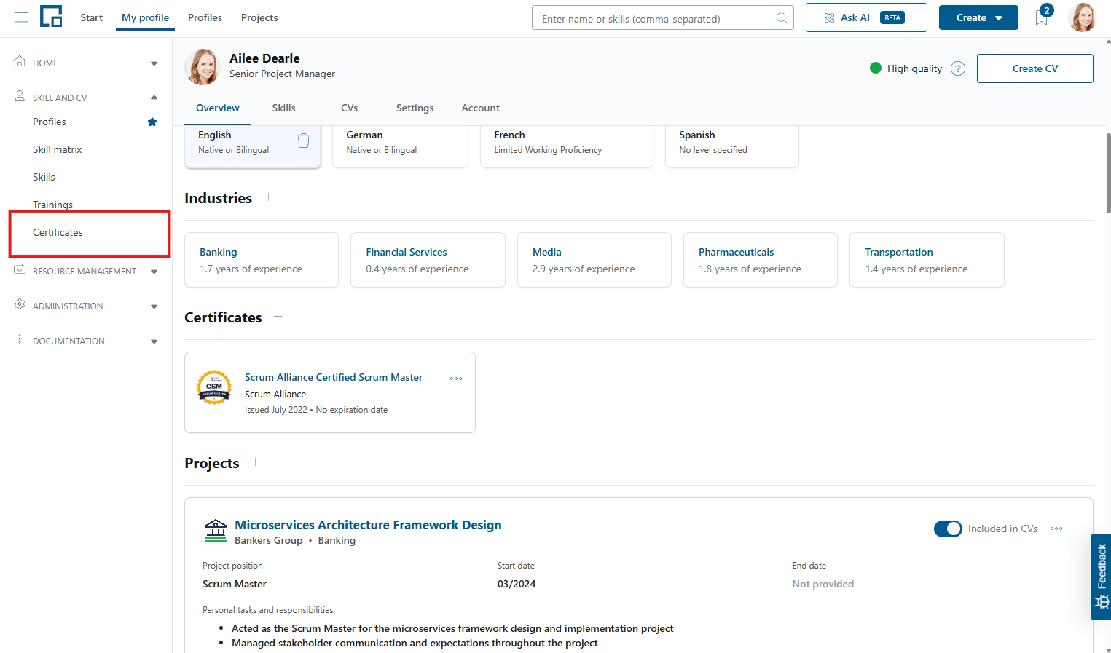Open the hamburger navigation menu
1111x653 pixels.
[22, 17]
